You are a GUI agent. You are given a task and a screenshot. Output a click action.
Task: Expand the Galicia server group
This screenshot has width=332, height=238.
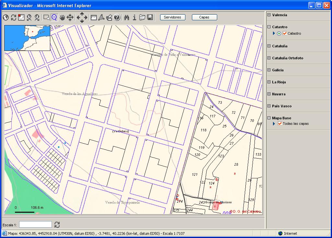tap(269, 70)
